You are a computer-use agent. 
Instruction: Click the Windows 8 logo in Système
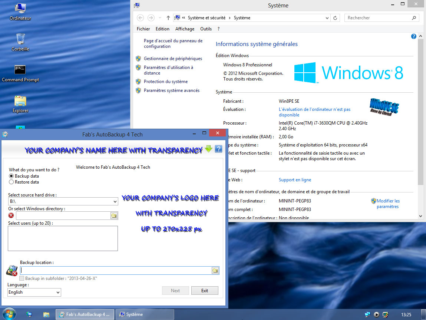(x=349, y=73)
